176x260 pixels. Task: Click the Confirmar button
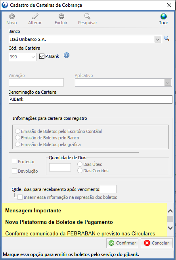click(122, 243)
